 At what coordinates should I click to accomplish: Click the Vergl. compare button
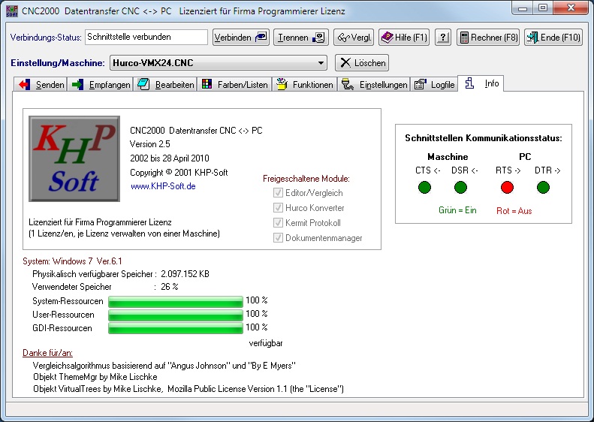tap(354, 38)
